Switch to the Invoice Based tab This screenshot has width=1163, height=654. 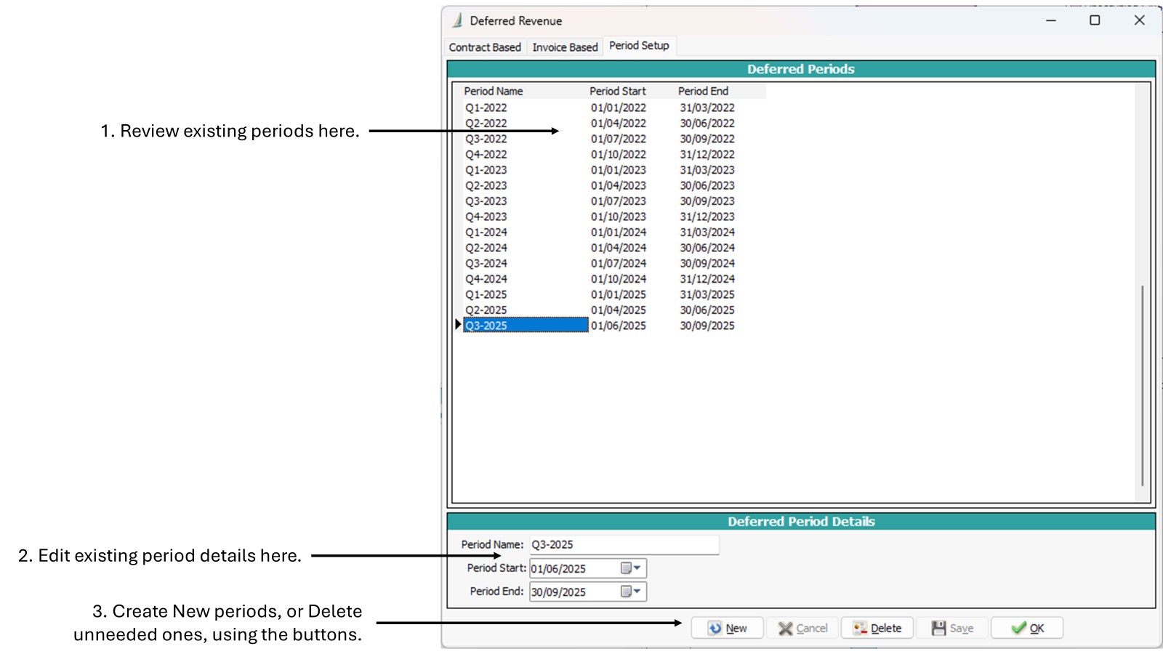[565, 47]
